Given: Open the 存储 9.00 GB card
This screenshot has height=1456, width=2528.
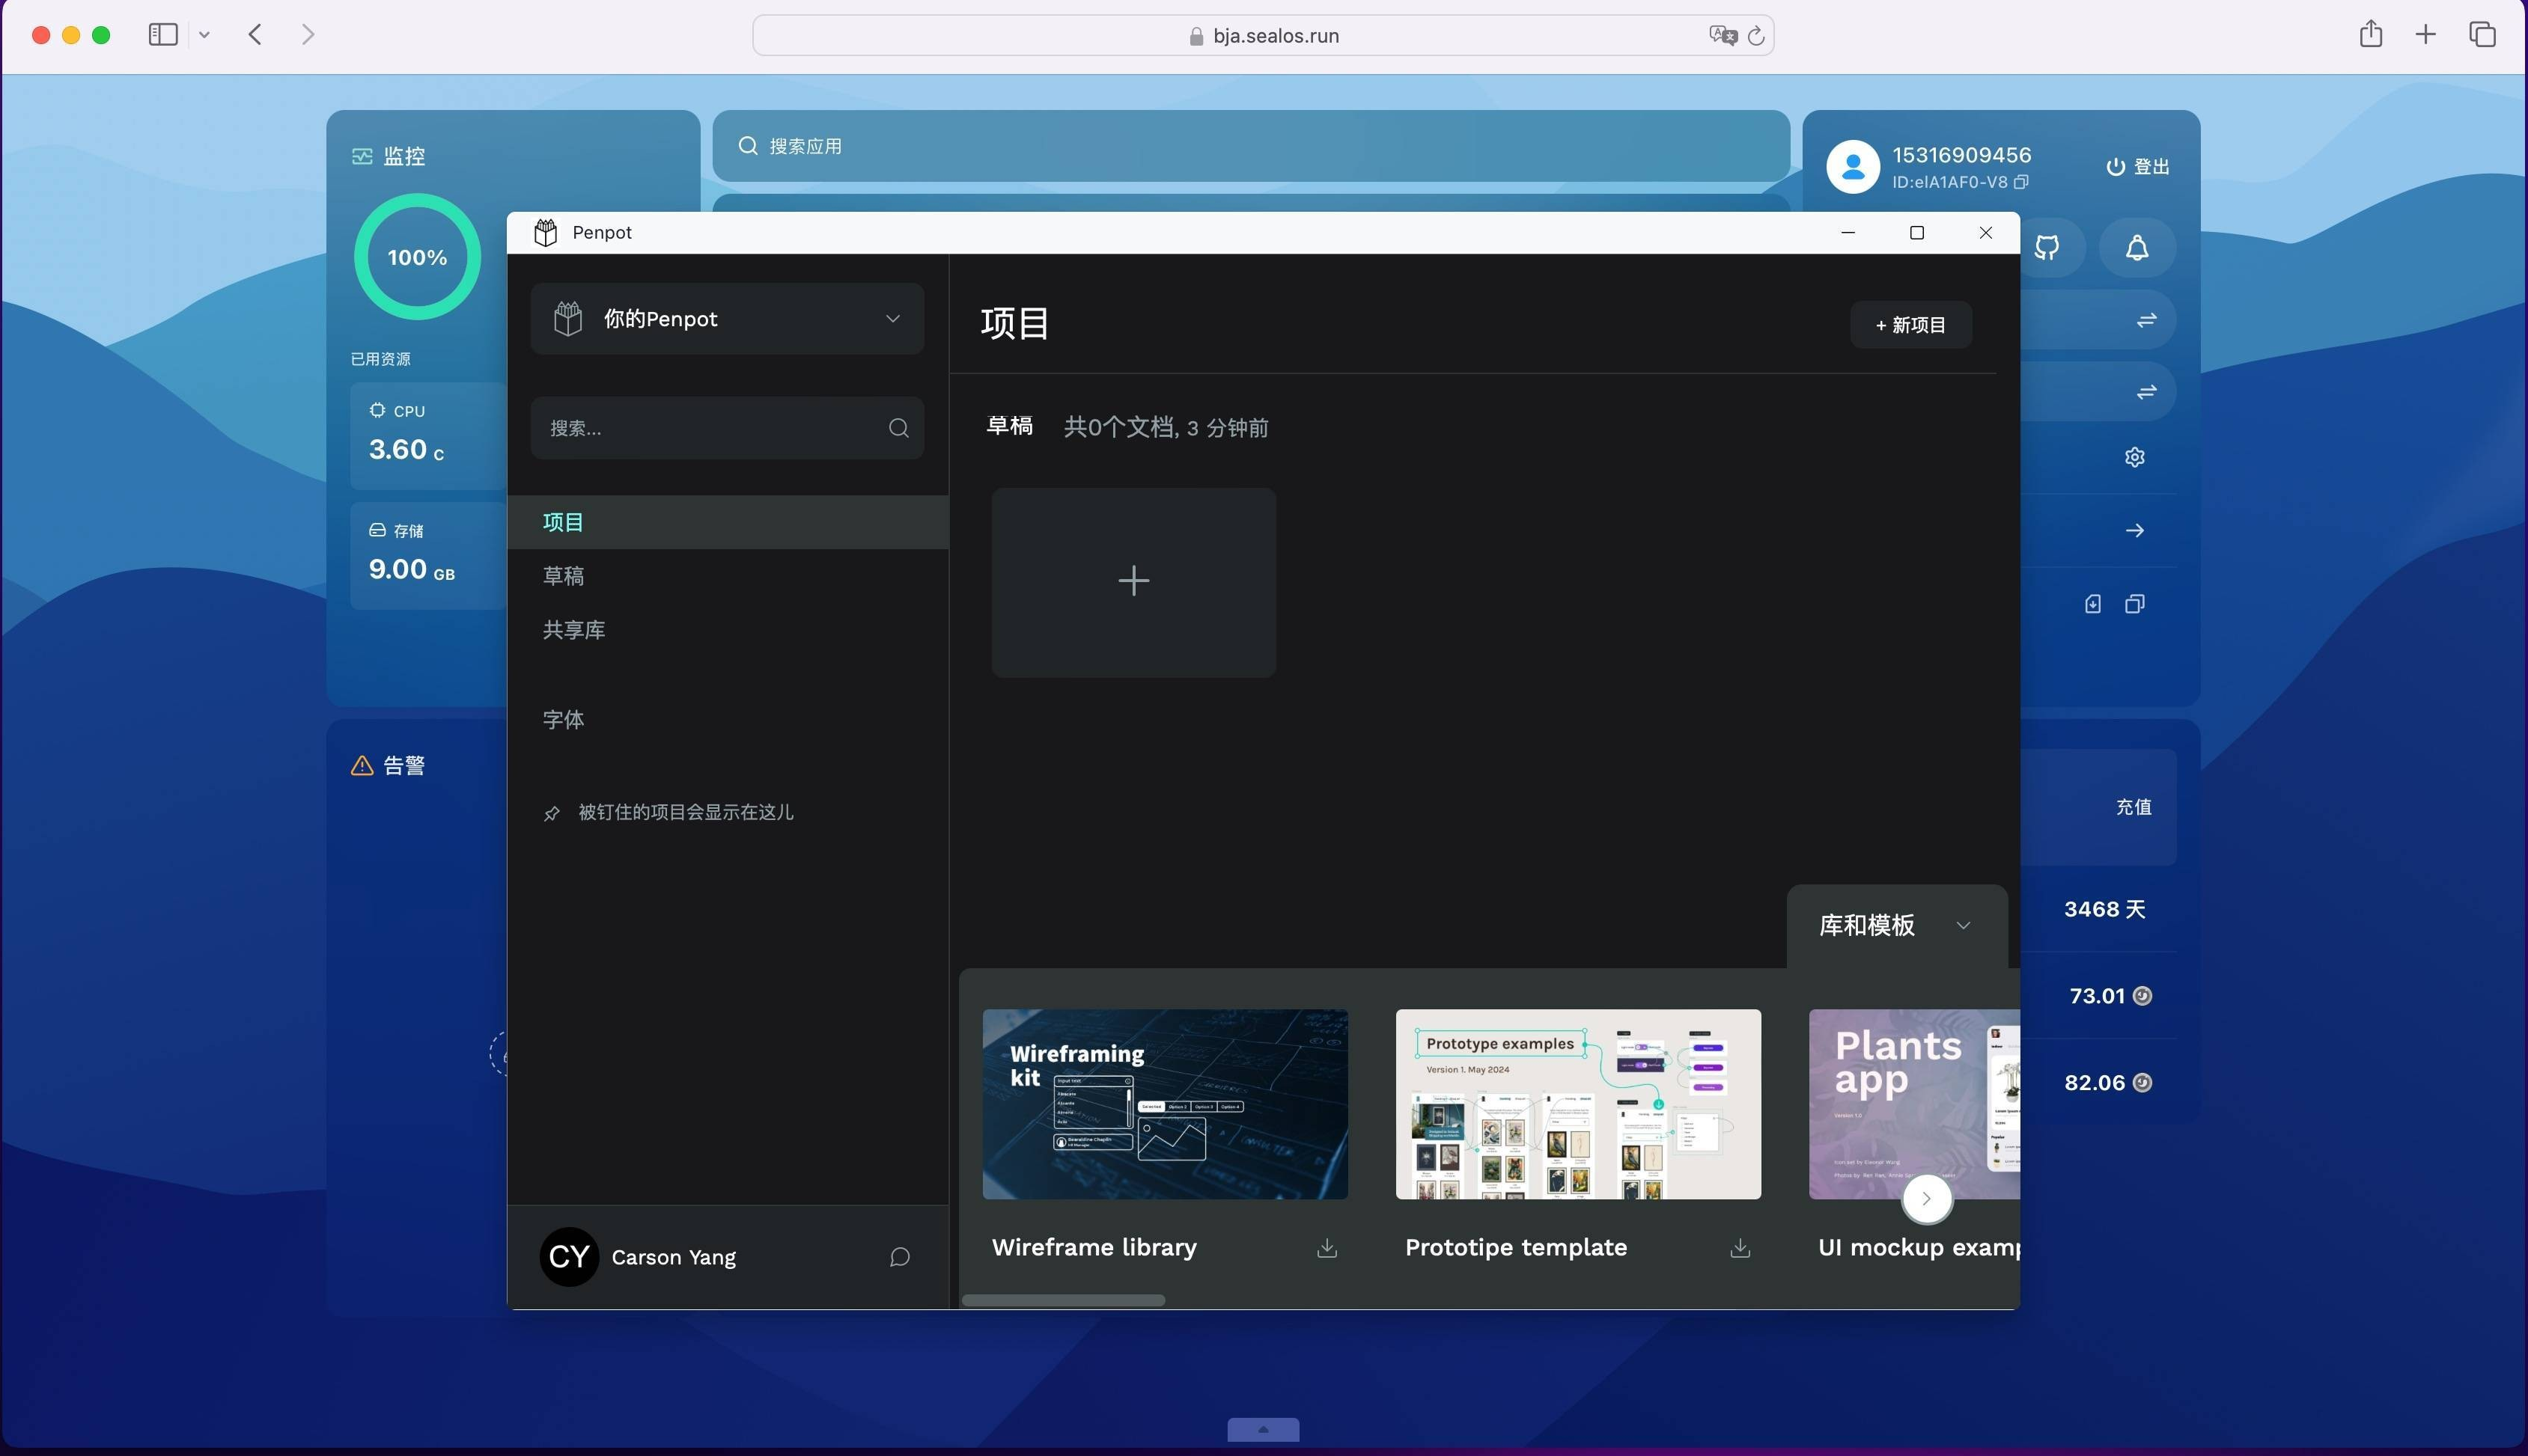Looking at the screenshot, I should coord(428,556).
